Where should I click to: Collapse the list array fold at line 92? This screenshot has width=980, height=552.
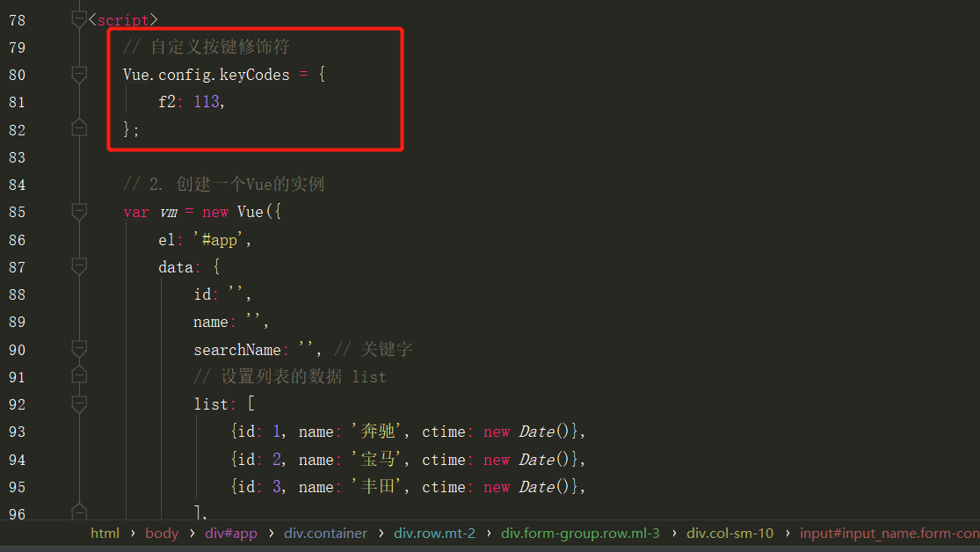(78, 403)
